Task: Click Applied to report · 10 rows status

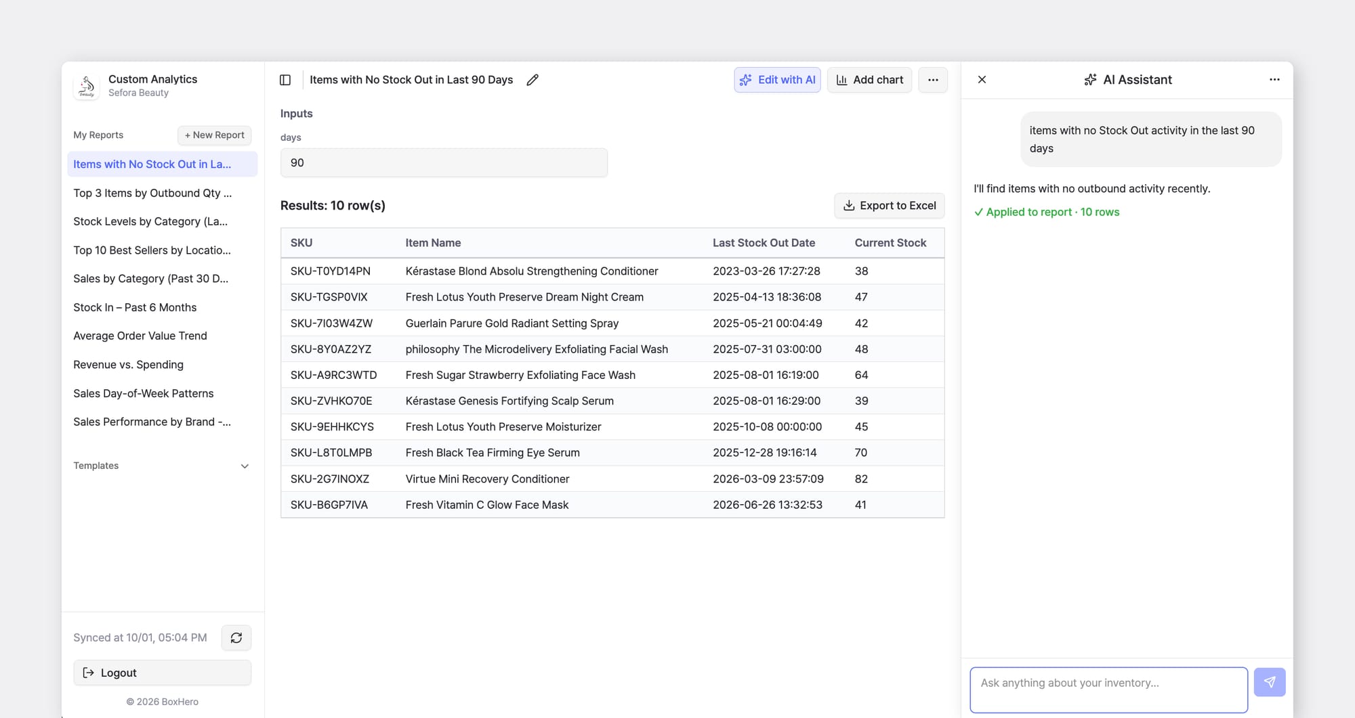Action: coord(1047,212)
